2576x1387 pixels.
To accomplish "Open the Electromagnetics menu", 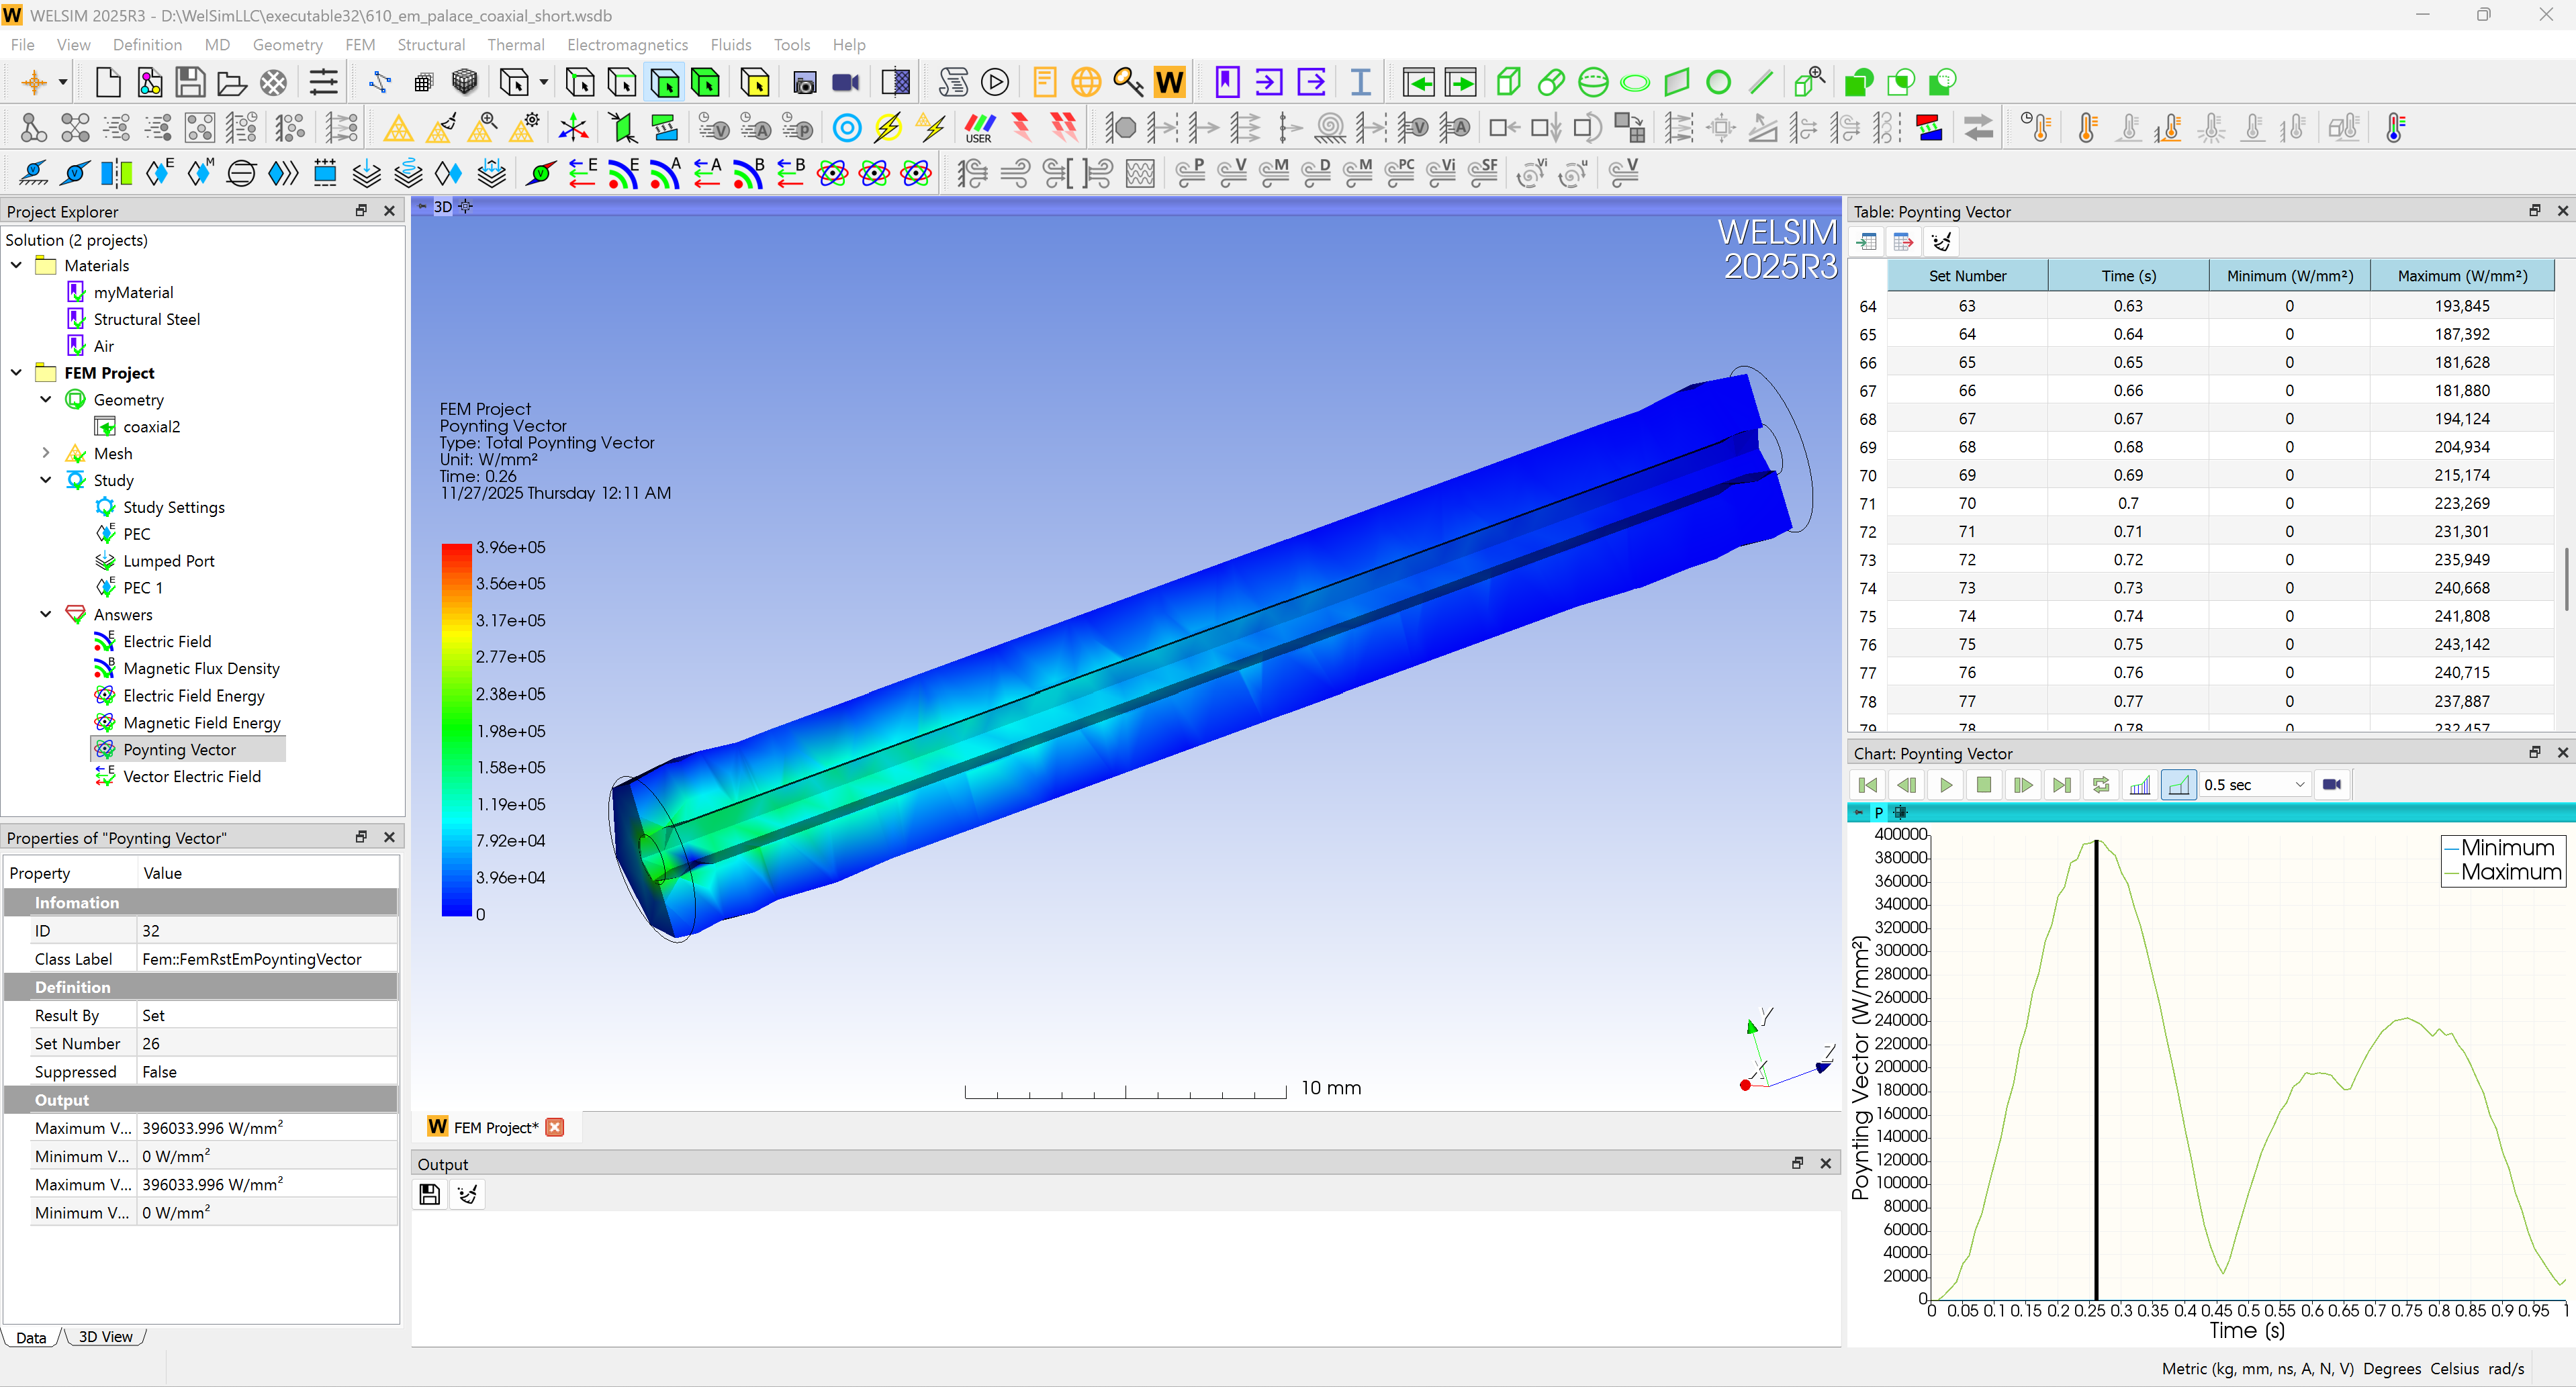I will coord(627,45).
